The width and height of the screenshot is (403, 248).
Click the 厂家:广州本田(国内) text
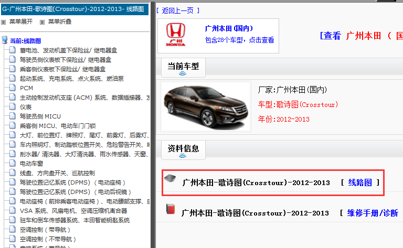(292, 90)
